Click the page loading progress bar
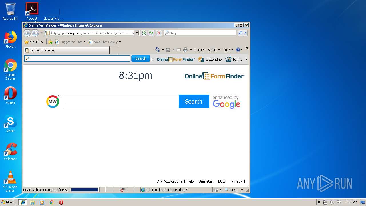 point(85,190)
